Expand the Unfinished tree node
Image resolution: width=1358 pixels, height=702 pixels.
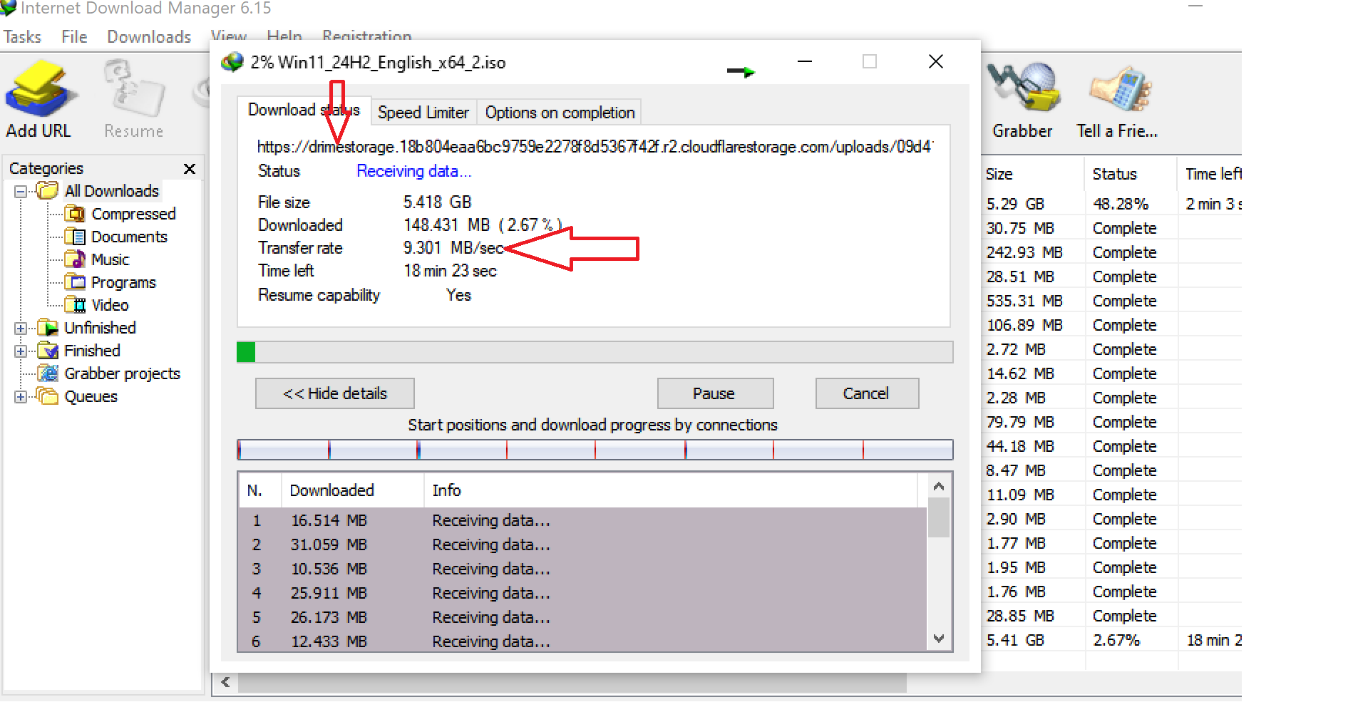(21, 329)
